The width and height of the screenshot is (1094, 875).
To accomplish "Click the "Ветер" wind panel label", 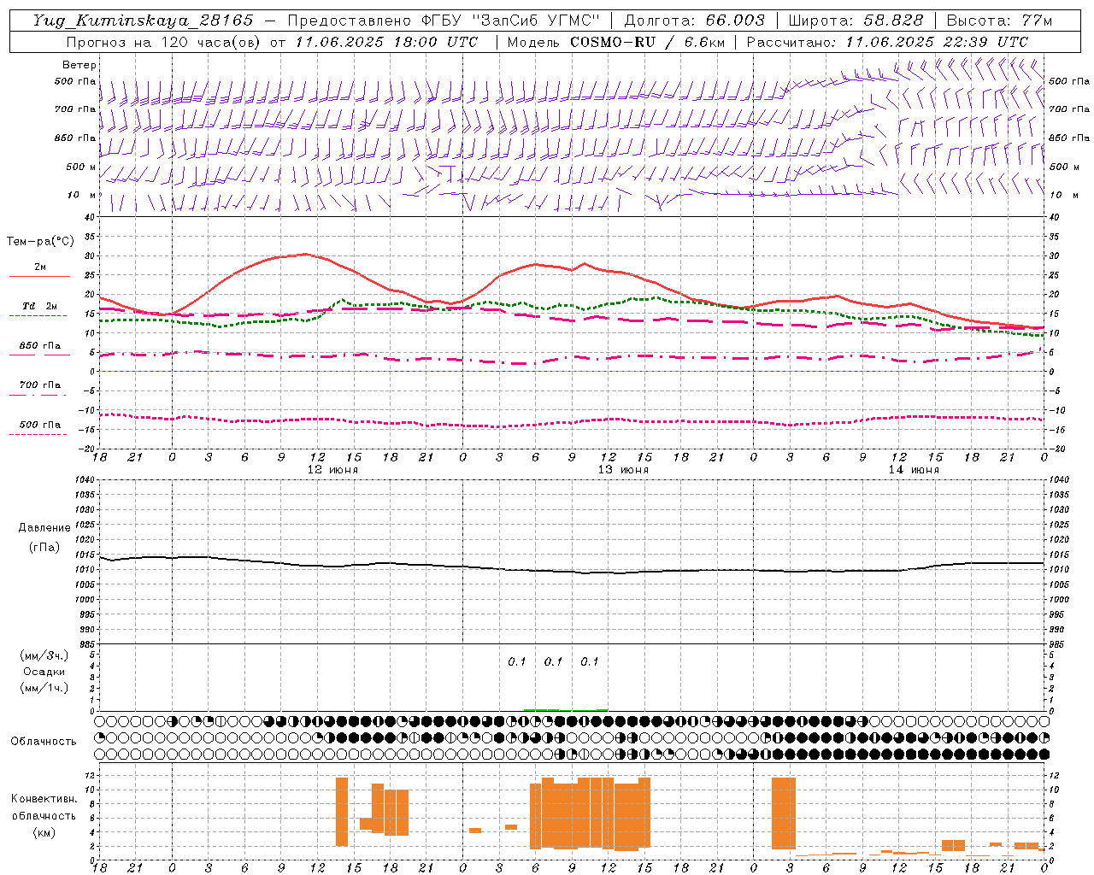I will pos(79,65).
